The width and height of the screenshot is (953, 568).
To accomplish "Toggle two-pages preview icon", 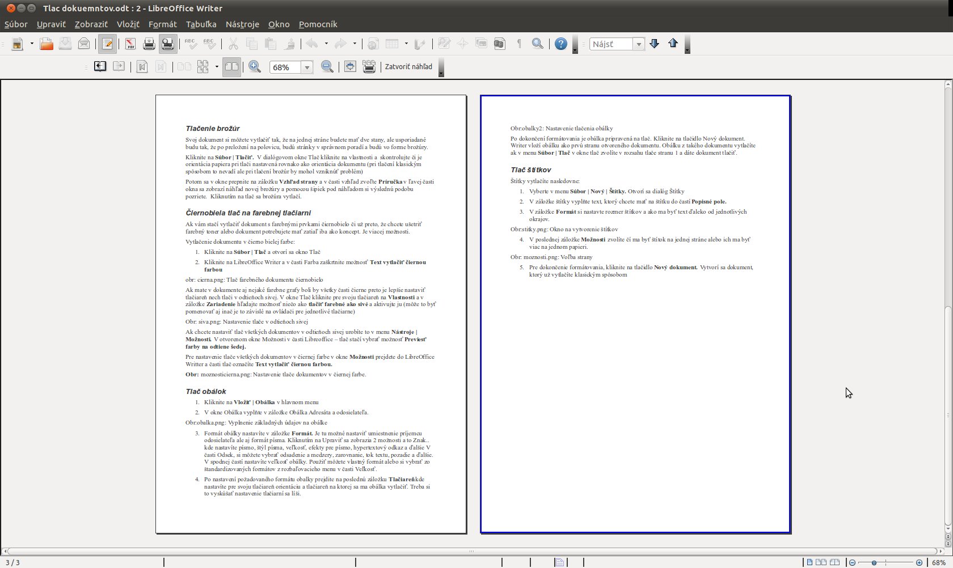I will pos(184,66).
